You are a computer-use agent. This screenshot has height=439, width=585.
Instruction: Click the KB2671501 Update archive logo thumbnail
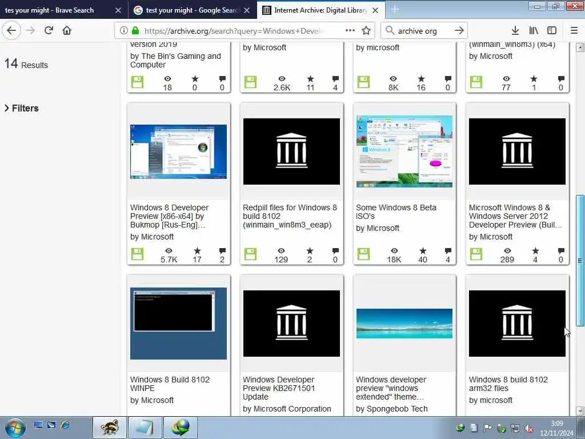[291, 324]
